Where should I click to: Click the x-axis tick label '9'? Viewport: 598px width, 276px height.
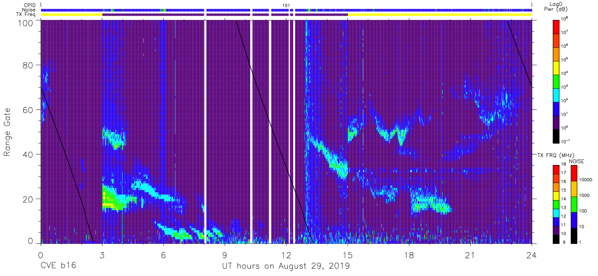click(x=224, y=256)
